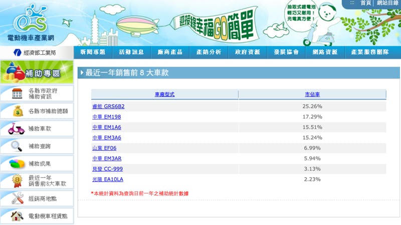The image size is (401, 225).
Task: Sort by 市佔率 column header
Action: click(312, 94)
